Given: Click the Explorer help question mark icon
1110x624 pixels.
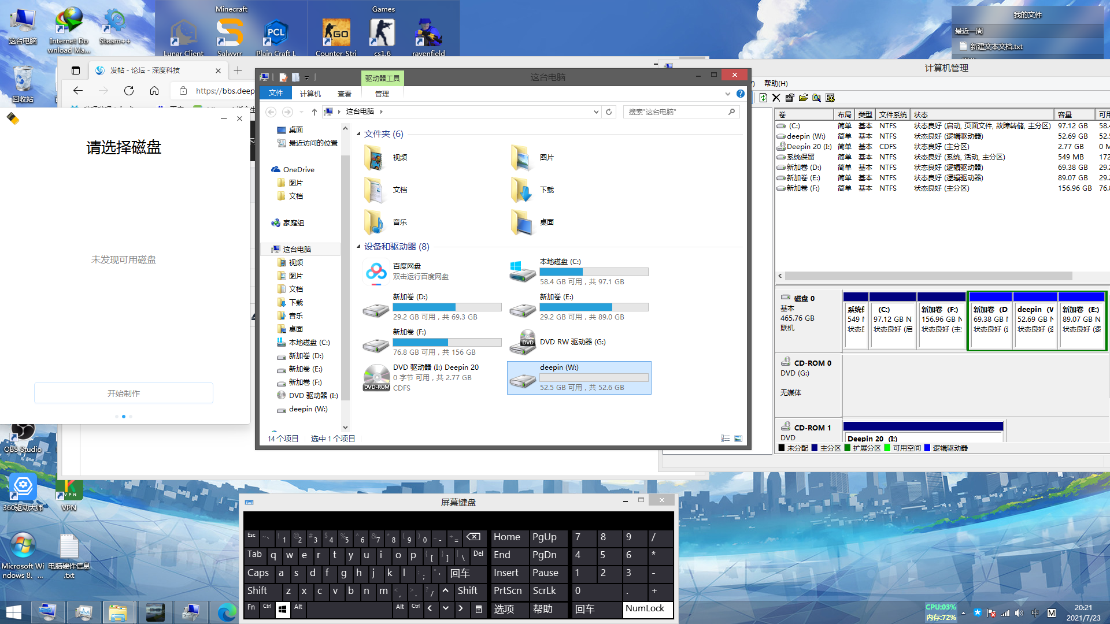Looking at the screenshot, I should point(740,94).
